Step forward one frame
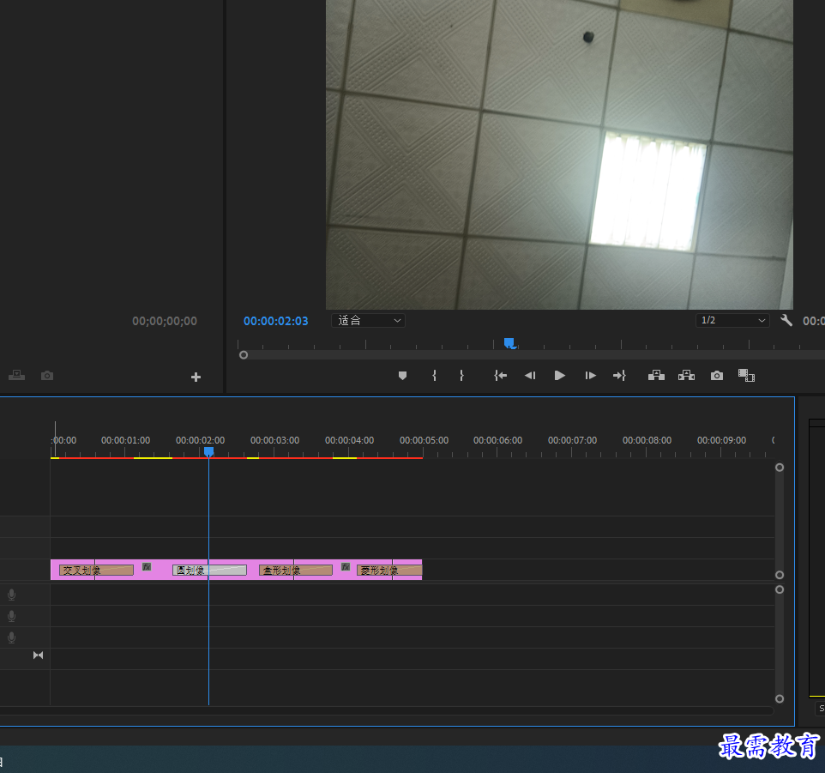Image resolution: width=825 pixels, height=773 pixels. 590,376
